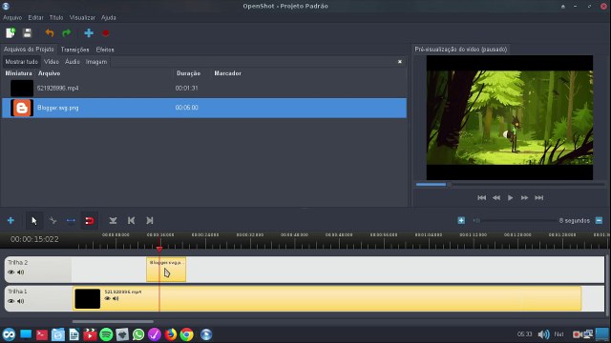Open Spotify from the taskbar

pos(106,334)
